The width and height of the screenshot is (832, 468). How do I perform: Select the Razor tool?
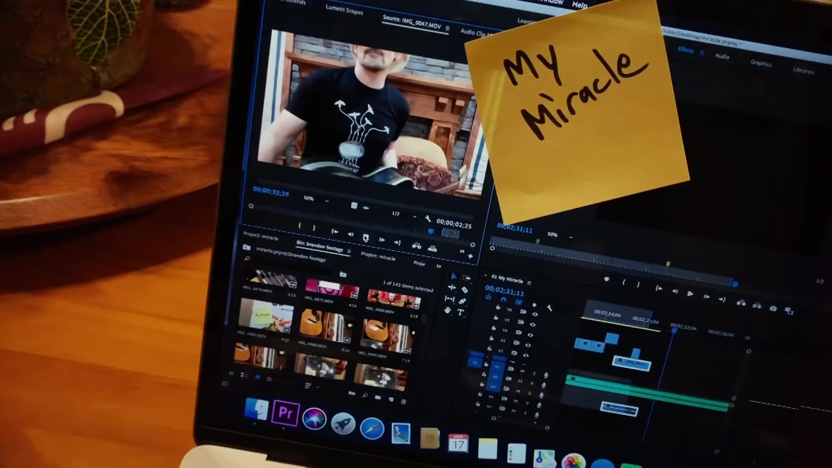tap(464, 290)
